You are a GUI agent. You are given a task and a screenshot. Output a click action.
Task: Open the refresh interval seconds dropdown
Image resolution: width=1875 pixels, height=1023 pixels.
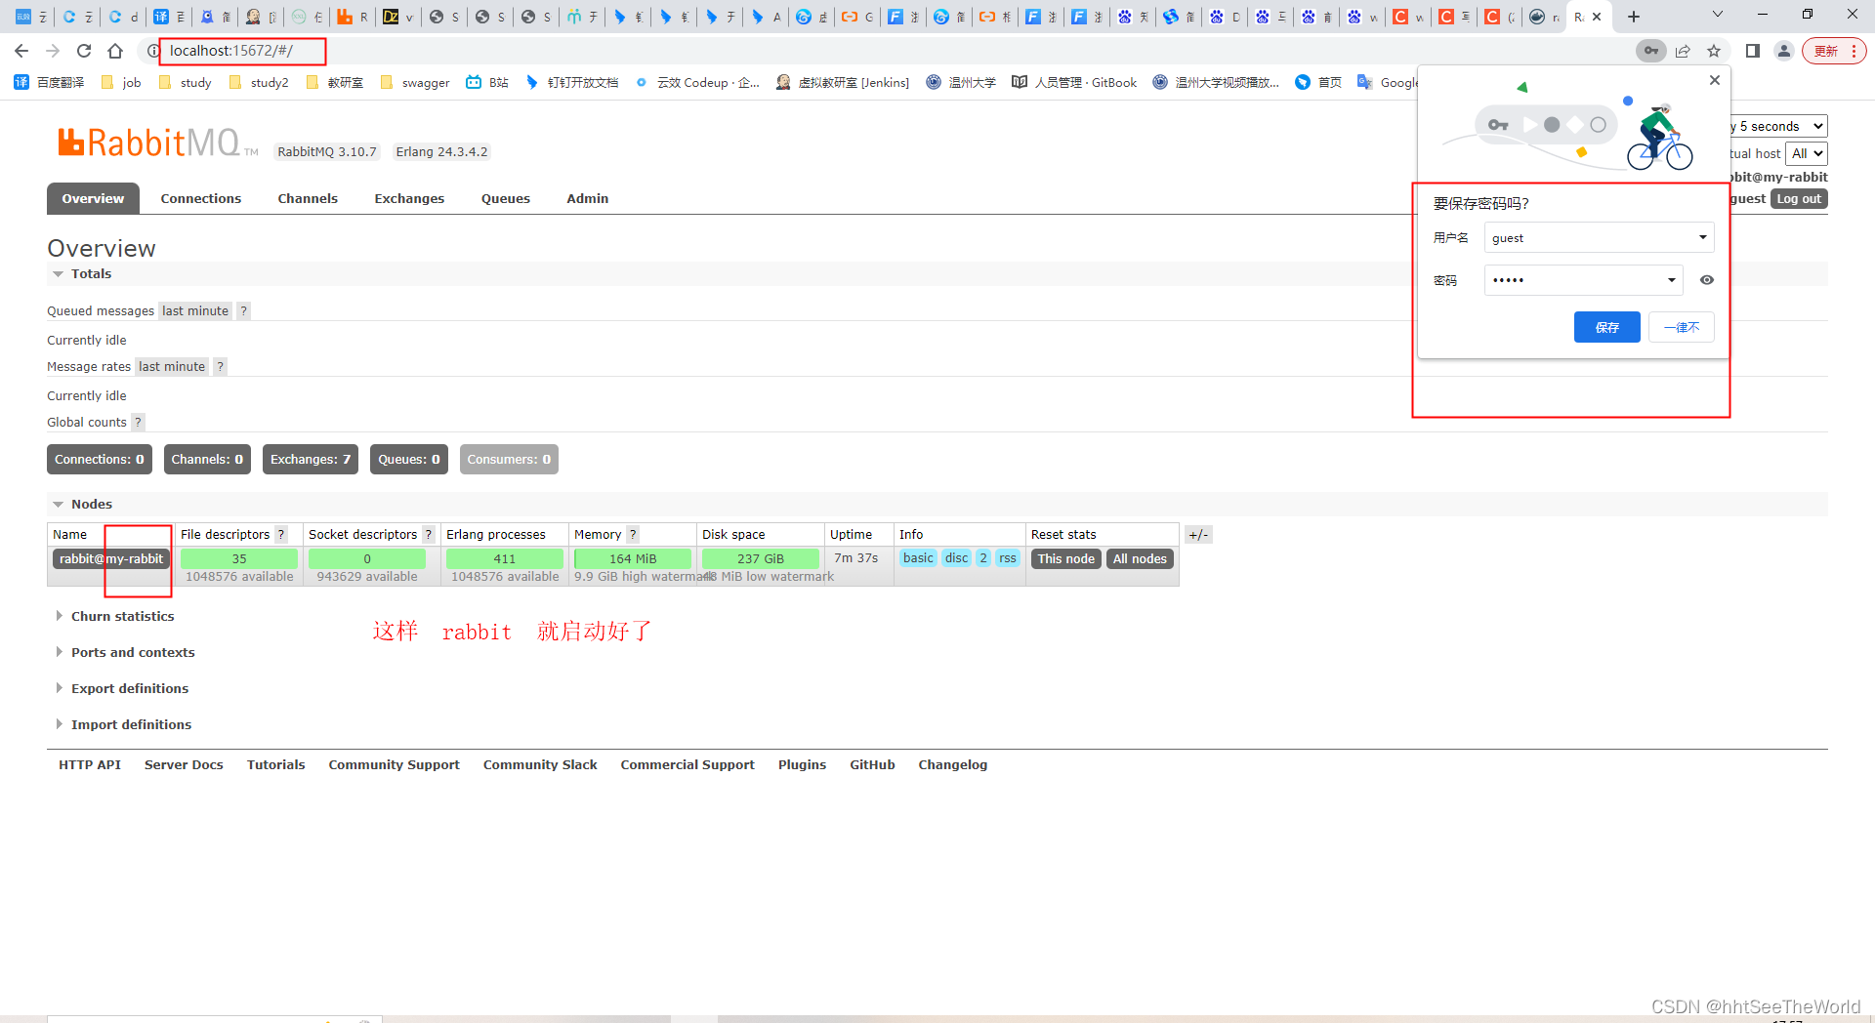(1777, 126)
